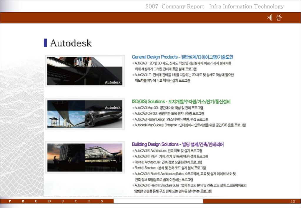This screenshot has height=208, width=301.
Task: Click the page number 13
Action: [293, 201]
